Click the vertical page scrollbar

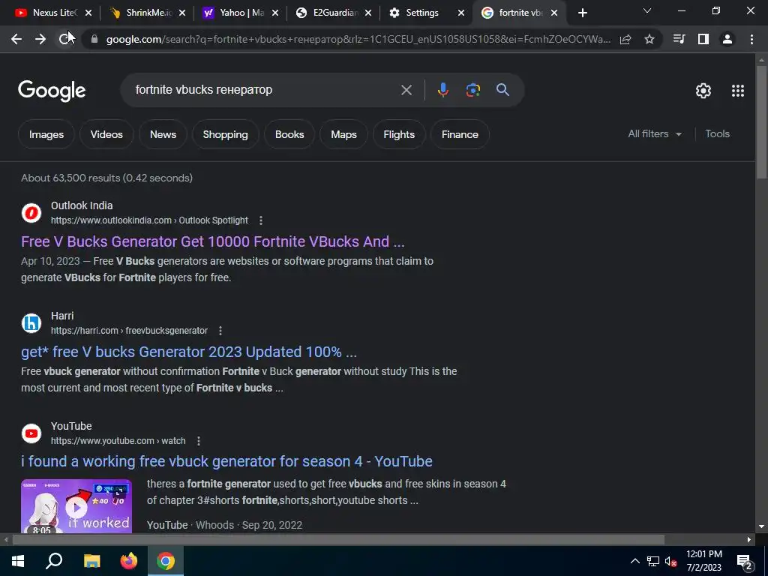(761, 122)
